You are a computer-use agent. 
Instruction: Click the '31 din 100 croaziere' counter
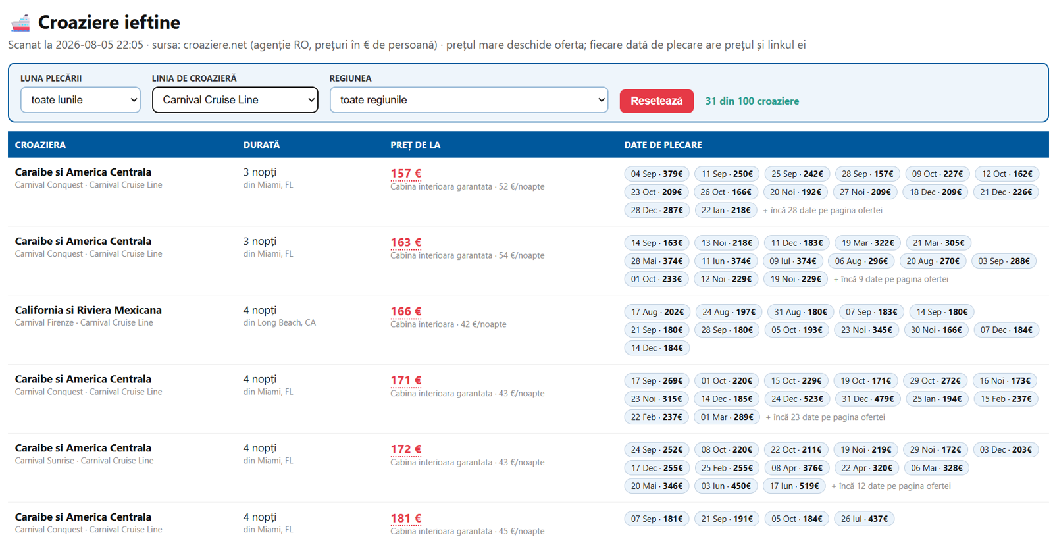click(752, 101)
